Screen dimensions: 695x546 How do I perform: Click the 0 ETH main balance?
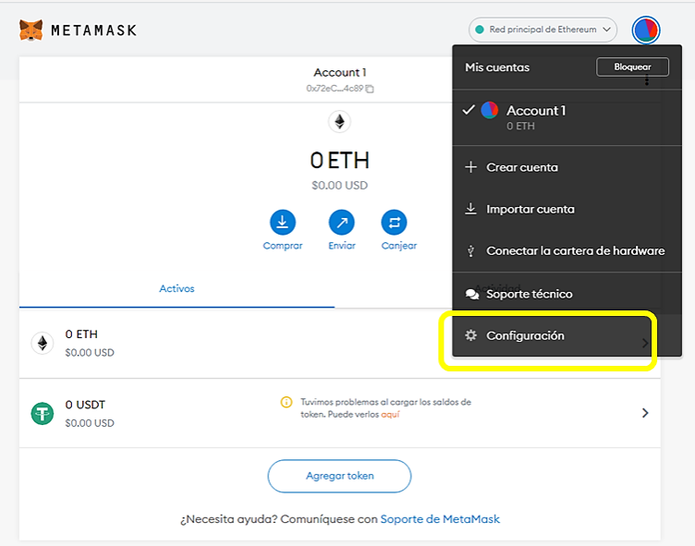[339, 160]
